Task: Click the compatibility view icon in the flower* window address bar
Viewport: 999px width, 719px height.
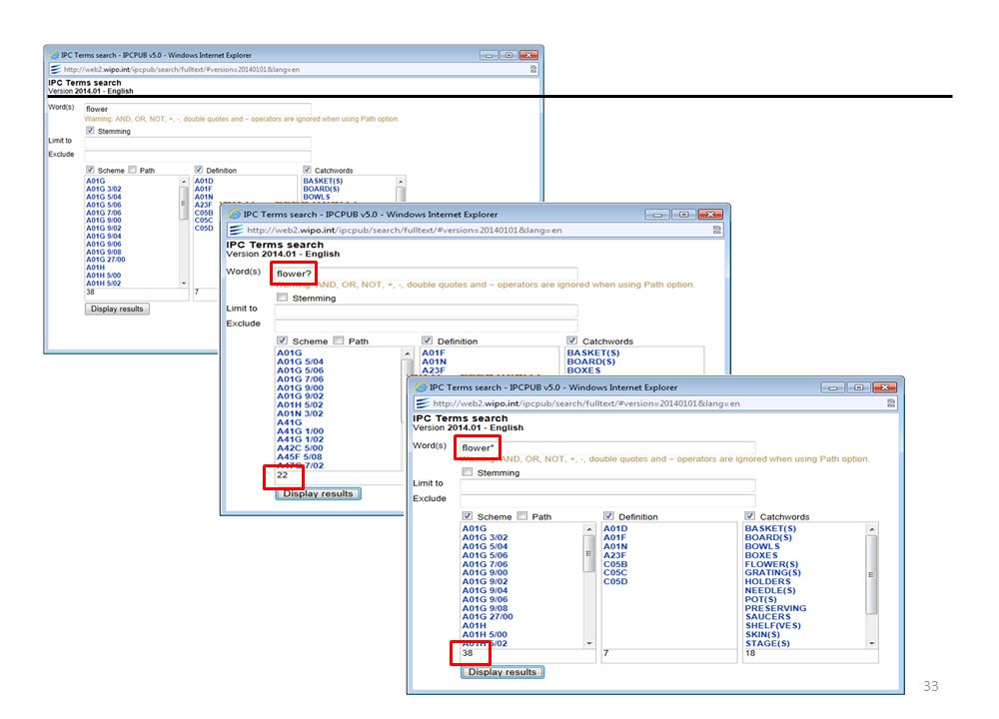Action: pos(891,403)
